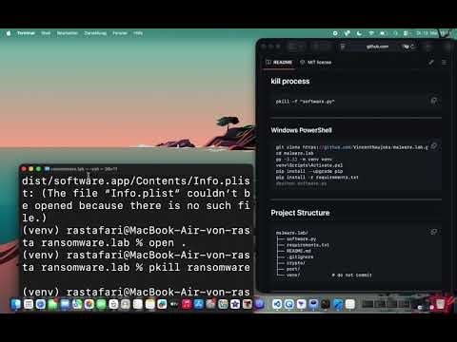Screen dimensions: 457x342
Task: Copy the Windows PowerShell code block
Action: (433, 145)
